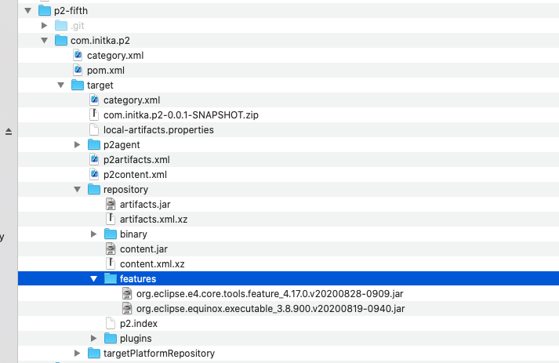
Task: Select content.xml.xz file name
Action: 152,264
